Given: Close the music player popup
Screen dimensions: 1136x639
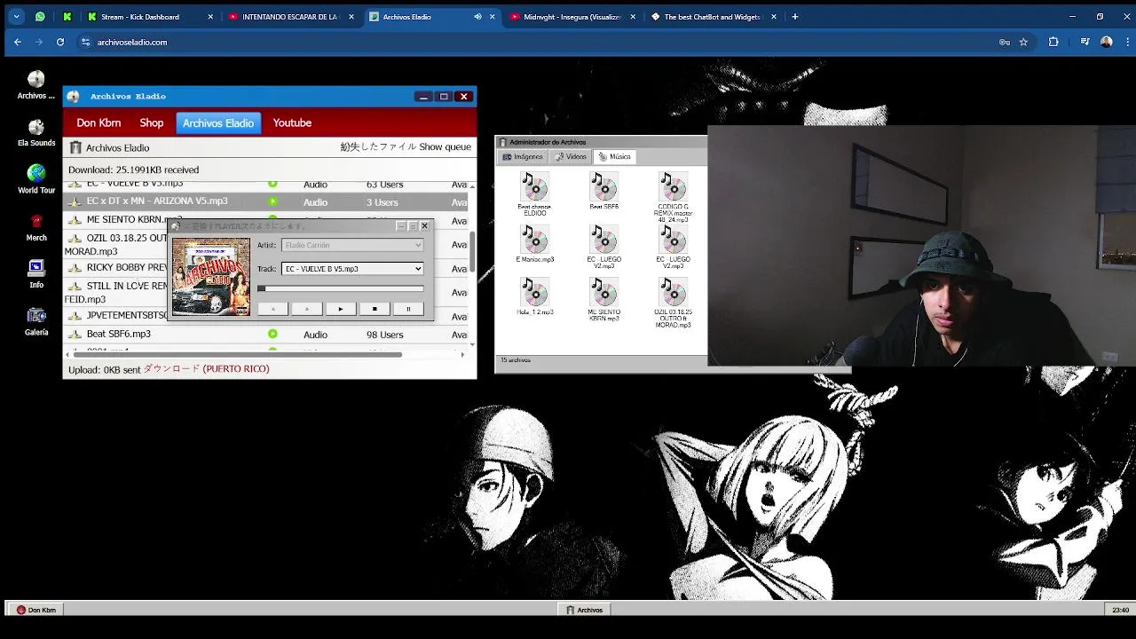Looking at the screenshot, I should 424,226.
